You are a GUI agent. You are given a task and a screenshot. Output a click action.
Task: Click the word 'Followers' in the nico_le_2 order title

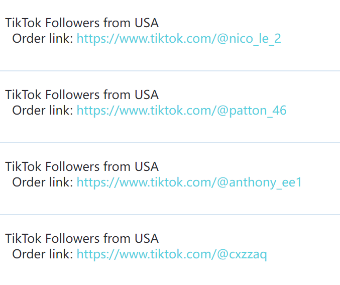(x=73, y=23)
